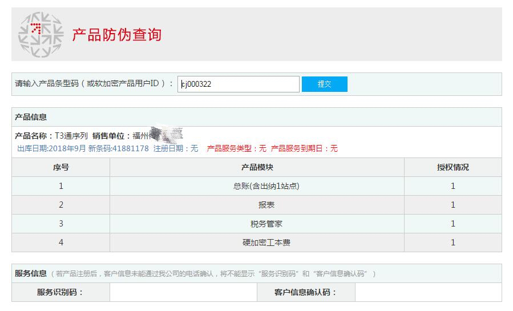Click the 产品名称 T3通序列 text
The height and width of the screenshot is (311, 513).
click(x=51, y=136)
